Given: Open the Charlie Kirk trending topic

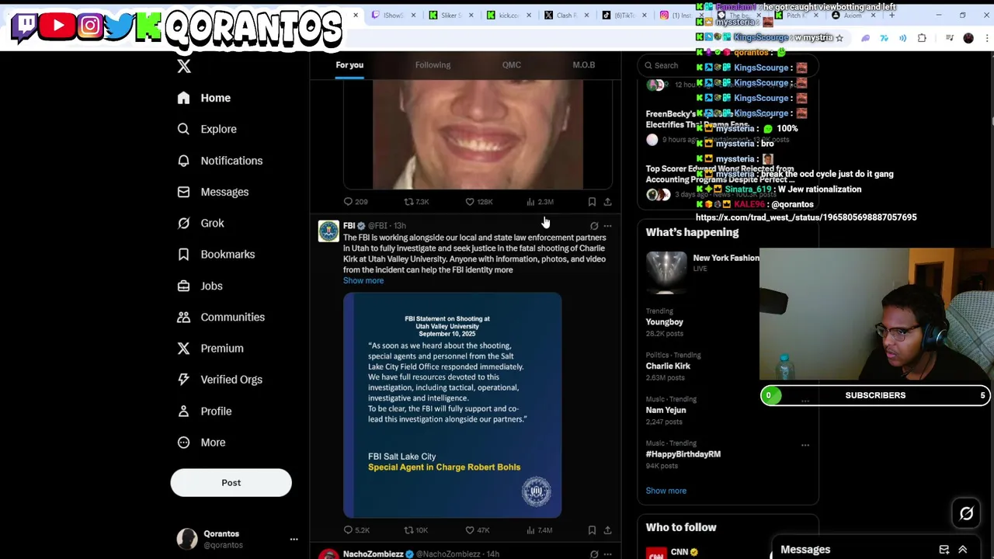Looking at the screenshot, I should tap(668, 366).
